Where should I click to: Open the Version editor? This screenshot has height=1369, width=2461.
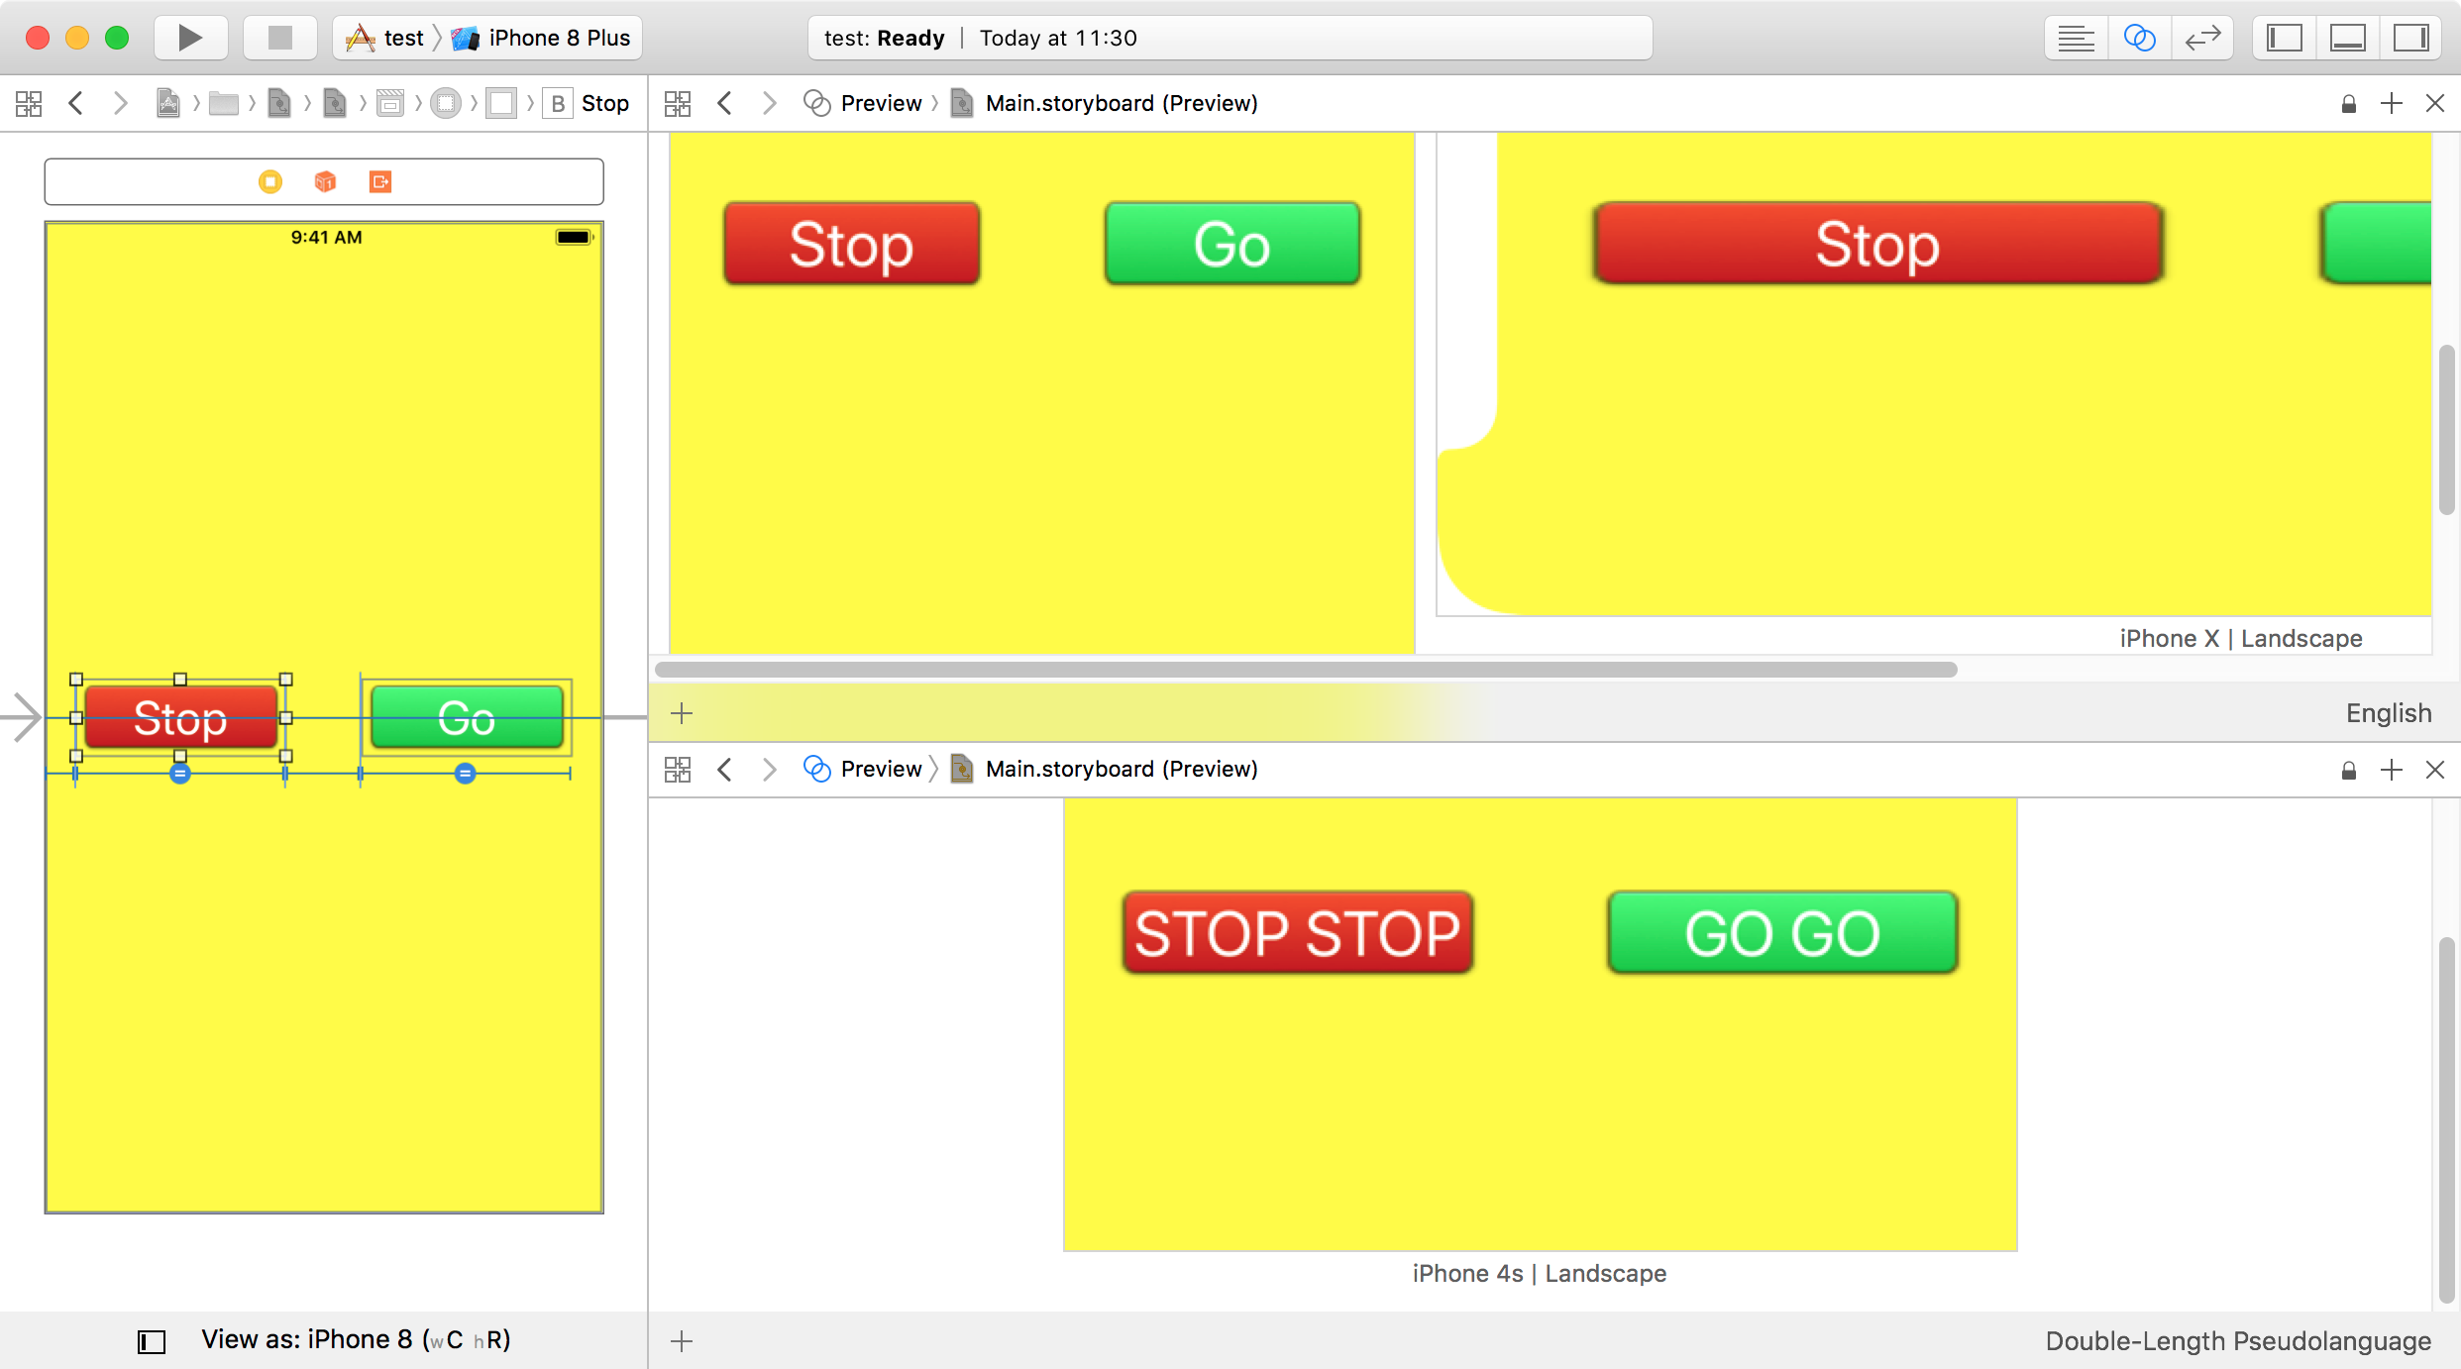point(2202,38)
